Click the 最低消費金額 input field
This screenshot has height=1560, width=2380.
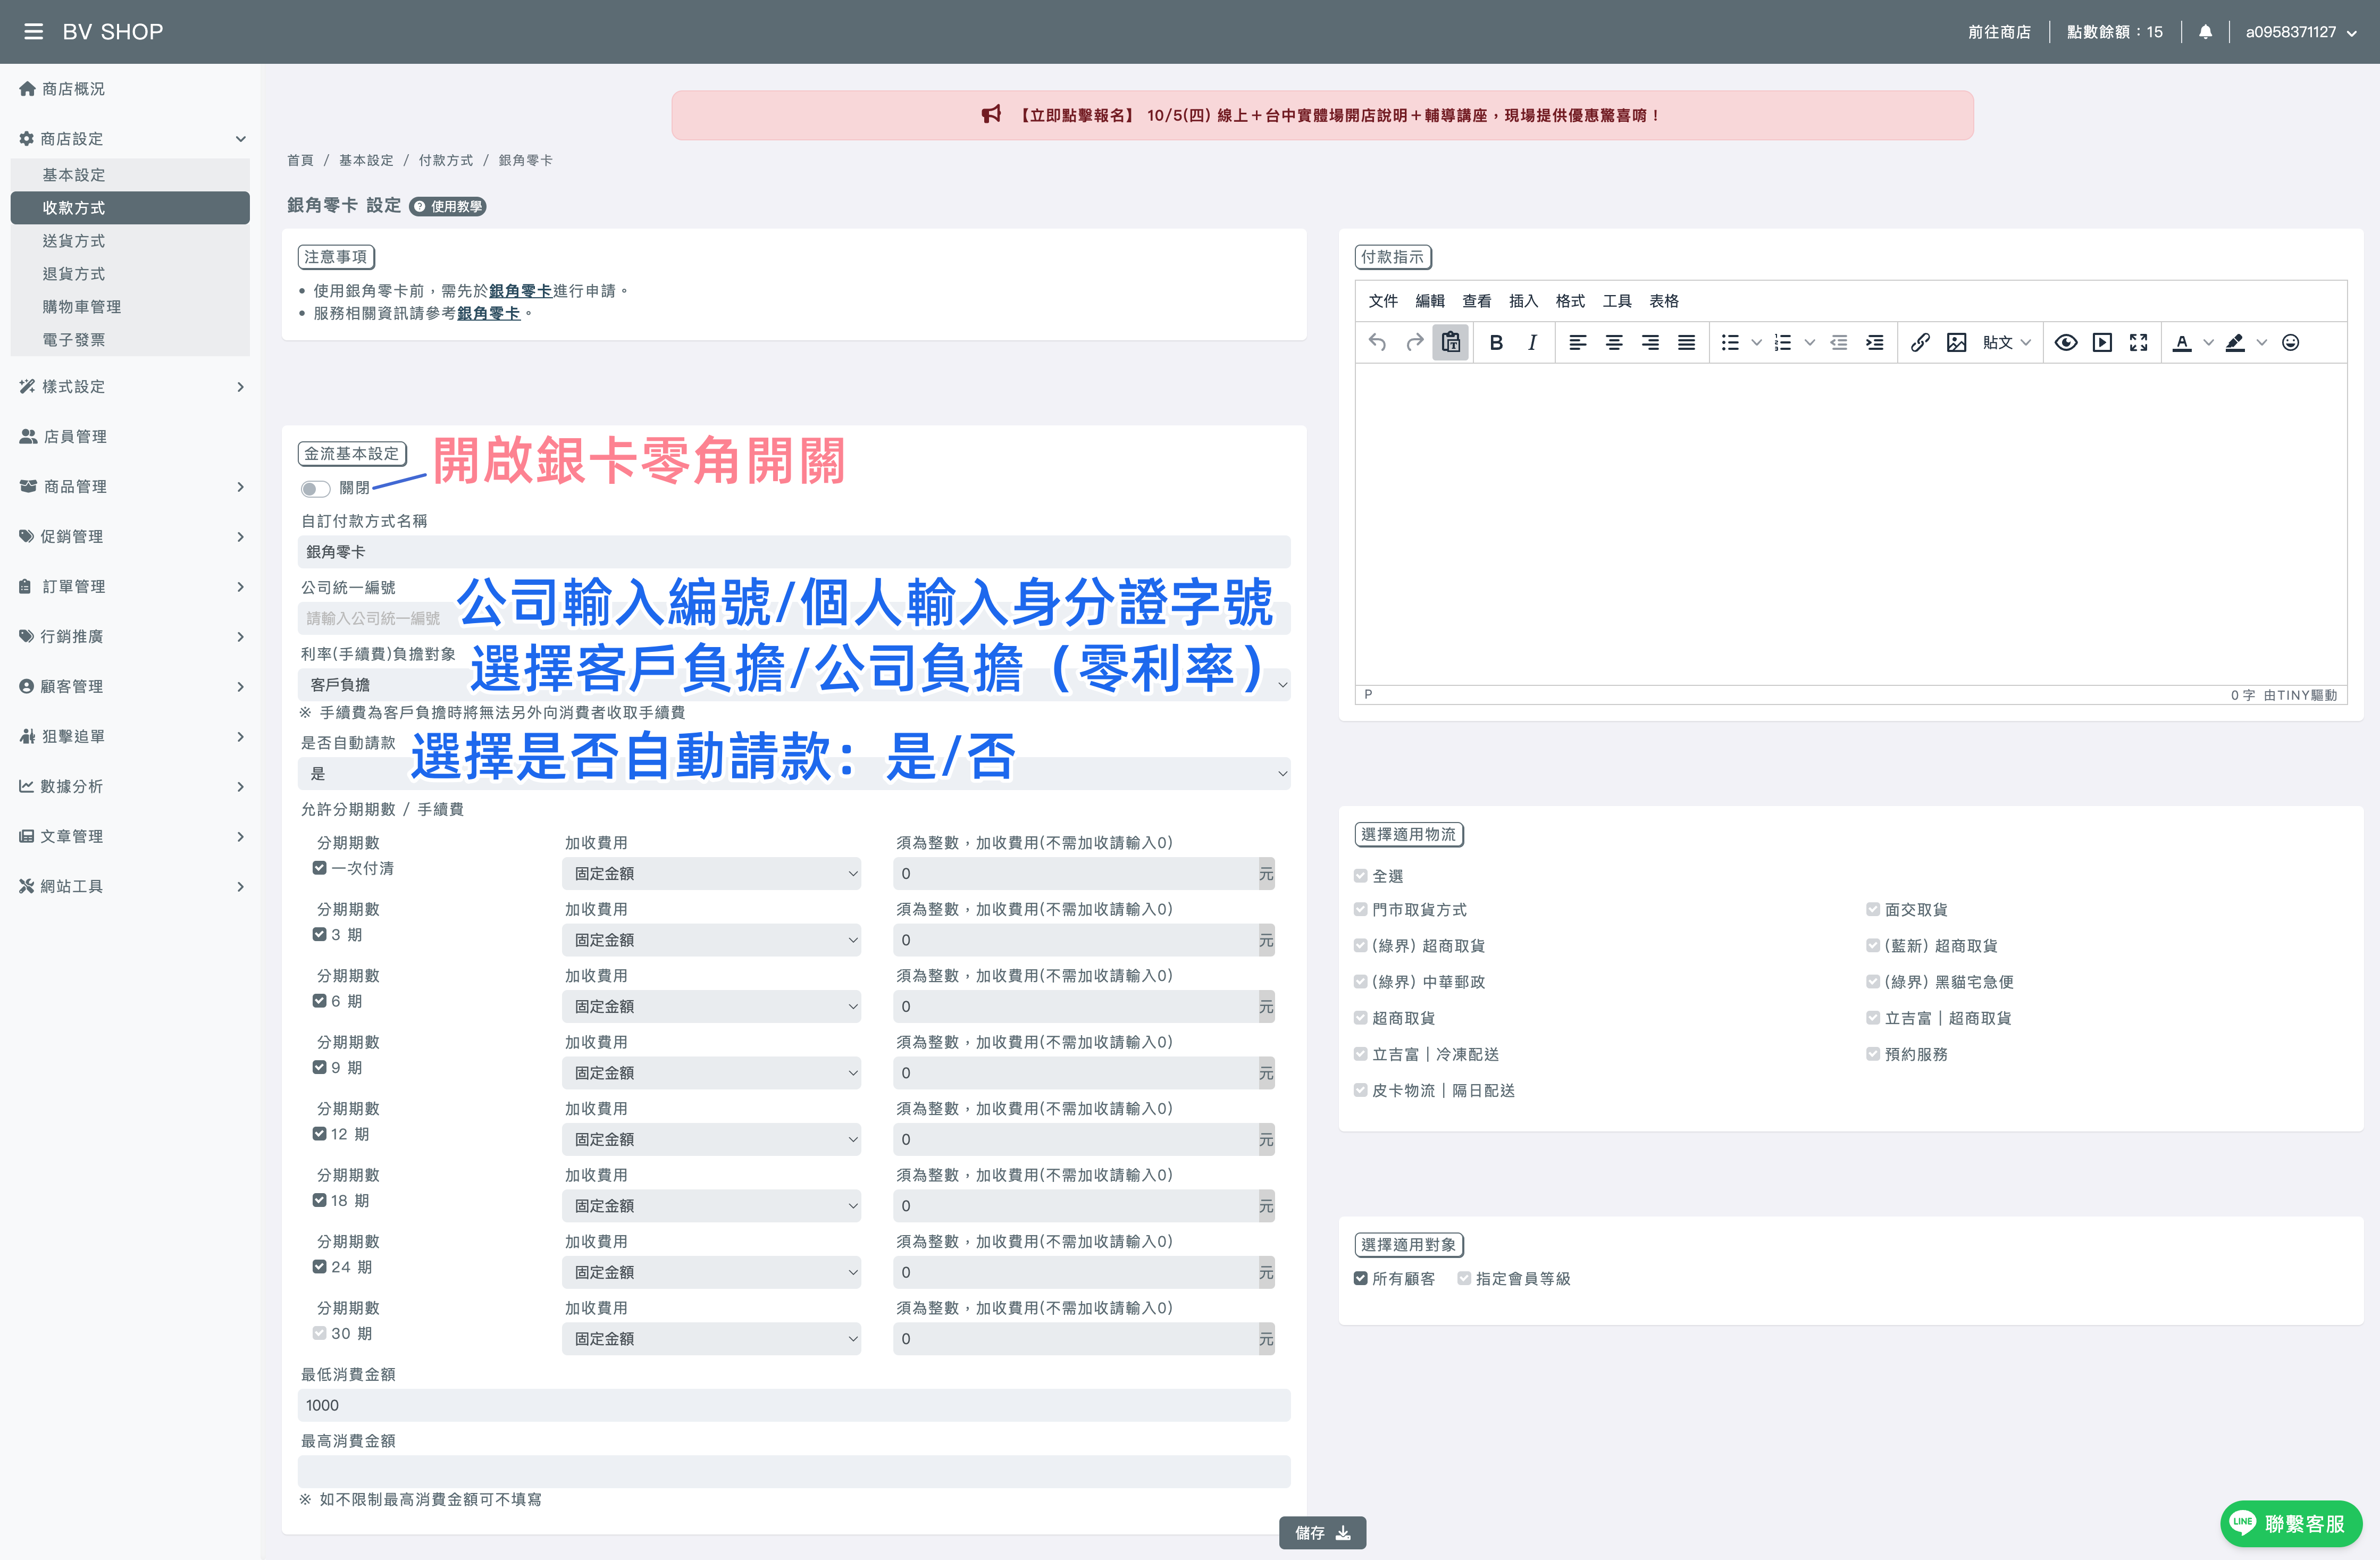794,1406
